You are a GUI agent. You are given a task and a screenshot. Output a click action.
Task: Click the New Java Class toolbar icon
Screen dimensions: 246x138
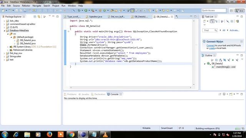[104, 10]
